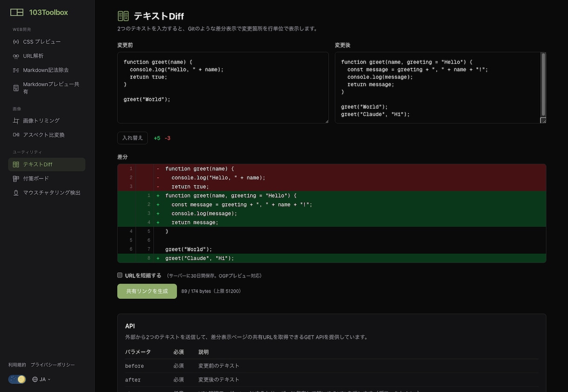The width and height of the screenshot is (568, 392).
Task: Open Markdown記法除去 in the sidebar
Action: (x=47, y=70)
